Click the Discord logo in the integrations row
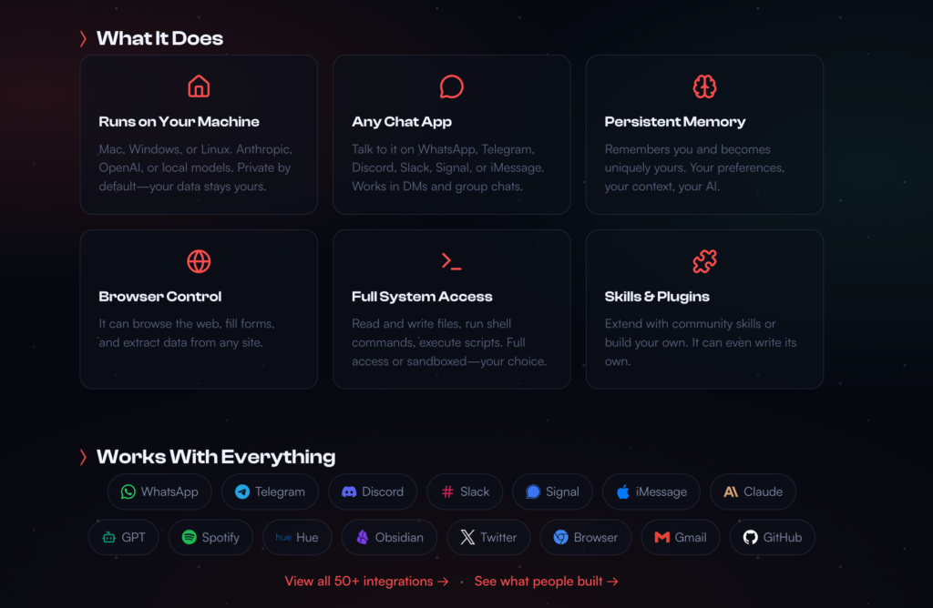The height and width of the screenshot is (608, 933). point(349,491)
